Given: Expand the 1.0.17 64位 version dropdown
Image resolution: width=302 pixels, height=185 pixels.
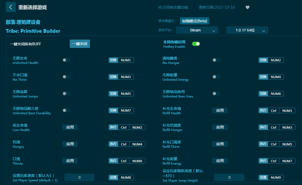Looking at the screenshot, I should pyautogui.click(x=247, y=30).
